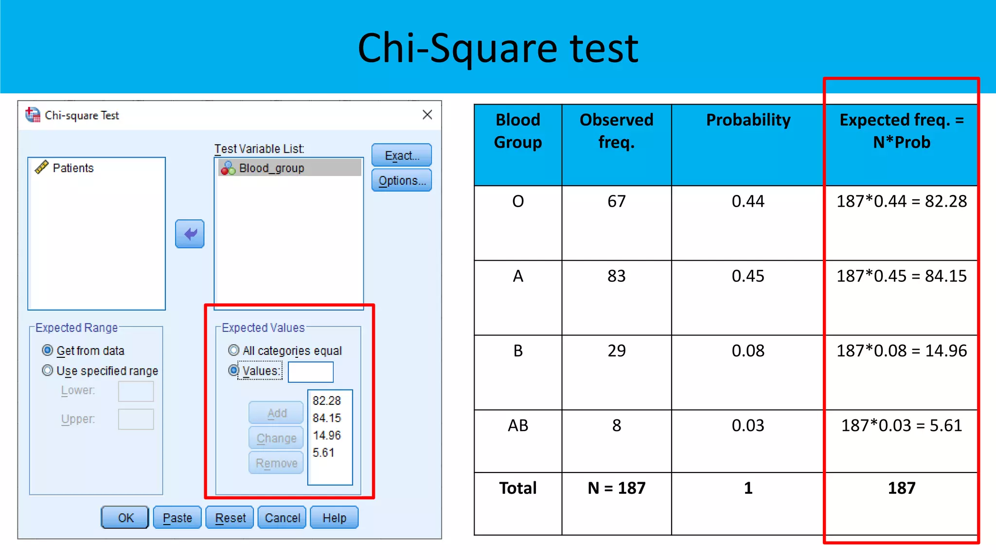Open Help for the dialog
Viewport: 996px width, 560px height.
334,517
